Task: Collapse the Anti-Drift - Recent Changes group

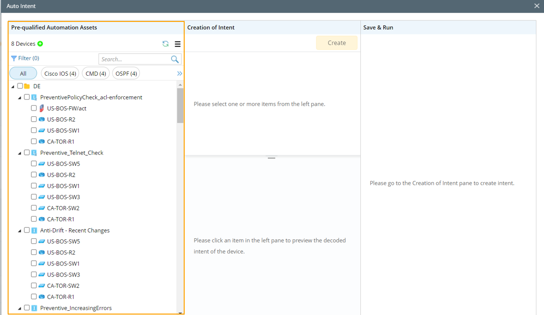Action: [x=20, y=231]
